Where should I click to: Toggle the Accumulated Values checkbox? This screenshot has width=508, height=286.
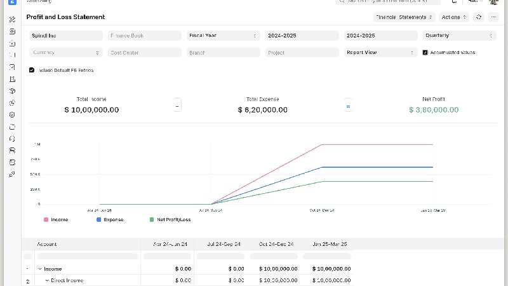pos(425,53)
